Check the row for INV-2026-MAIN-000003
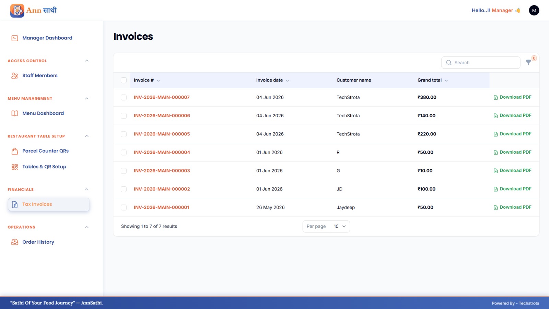This screenshot has width=549, height=309. (x=124, y=171)
